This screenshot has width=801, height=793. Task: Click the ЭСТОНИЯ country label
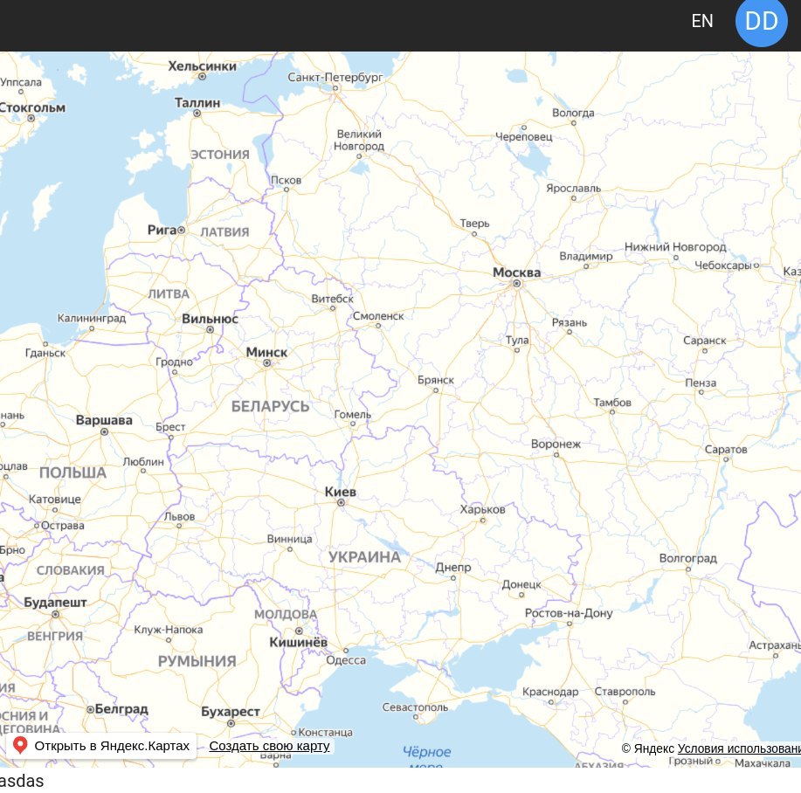[x=220, y=155]
